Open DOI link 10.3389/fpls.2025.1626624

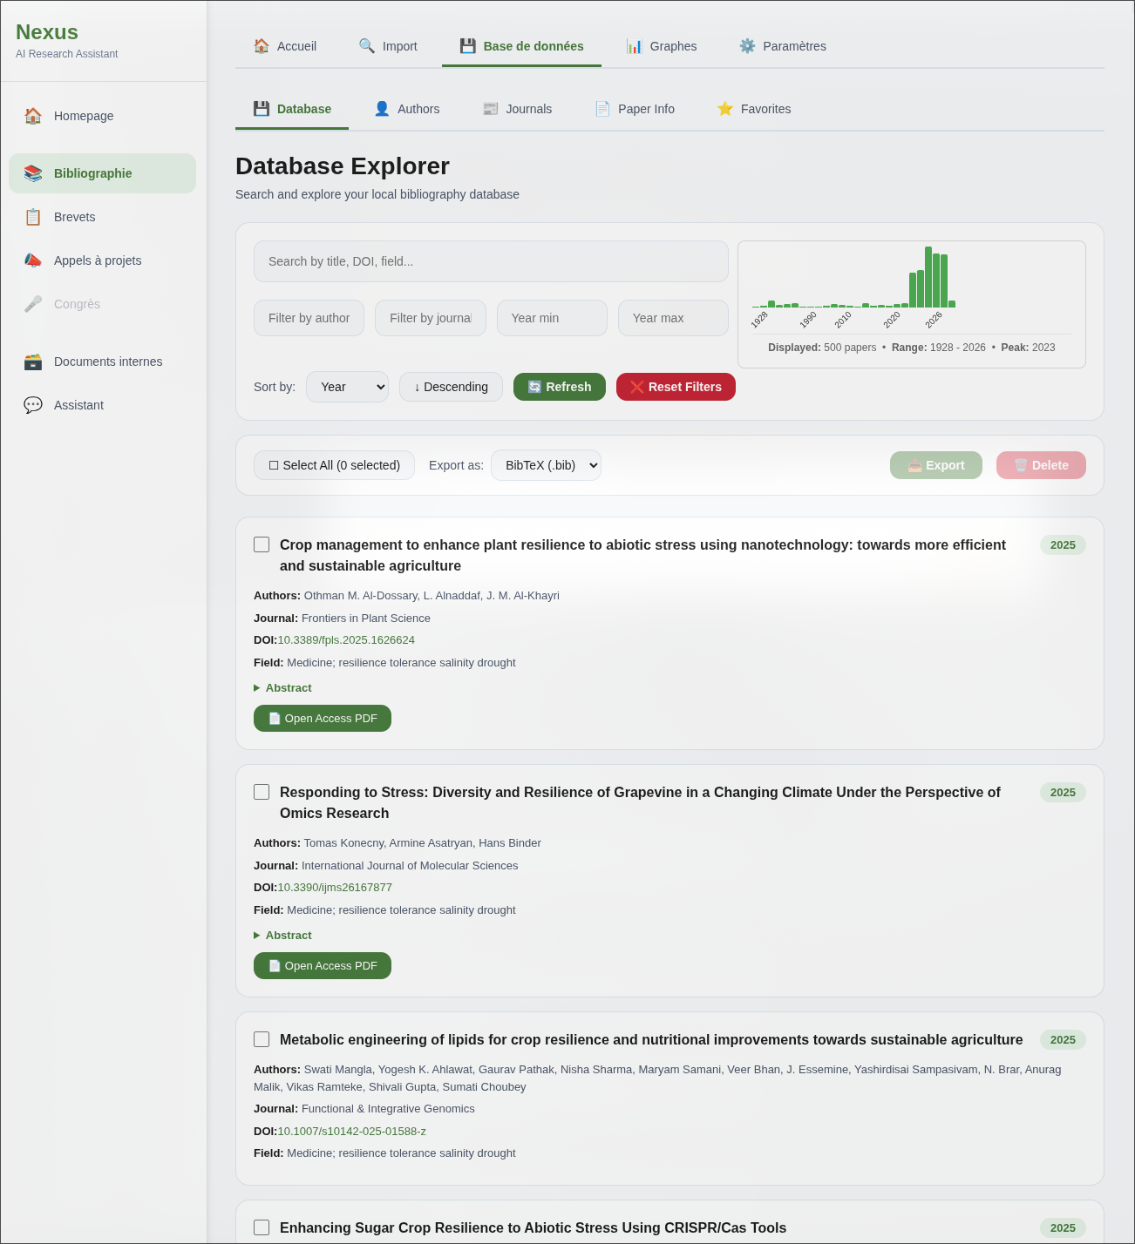click(346, 640)
